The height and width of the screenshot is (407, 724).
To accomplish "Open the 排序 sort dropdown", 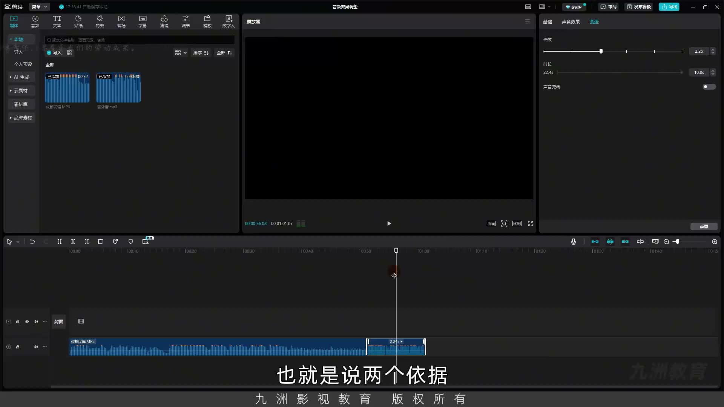I will 201,53.
